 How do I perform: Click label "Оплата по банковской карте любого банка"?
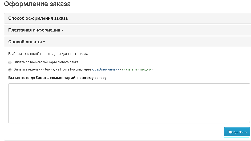(x=46, y=62)
